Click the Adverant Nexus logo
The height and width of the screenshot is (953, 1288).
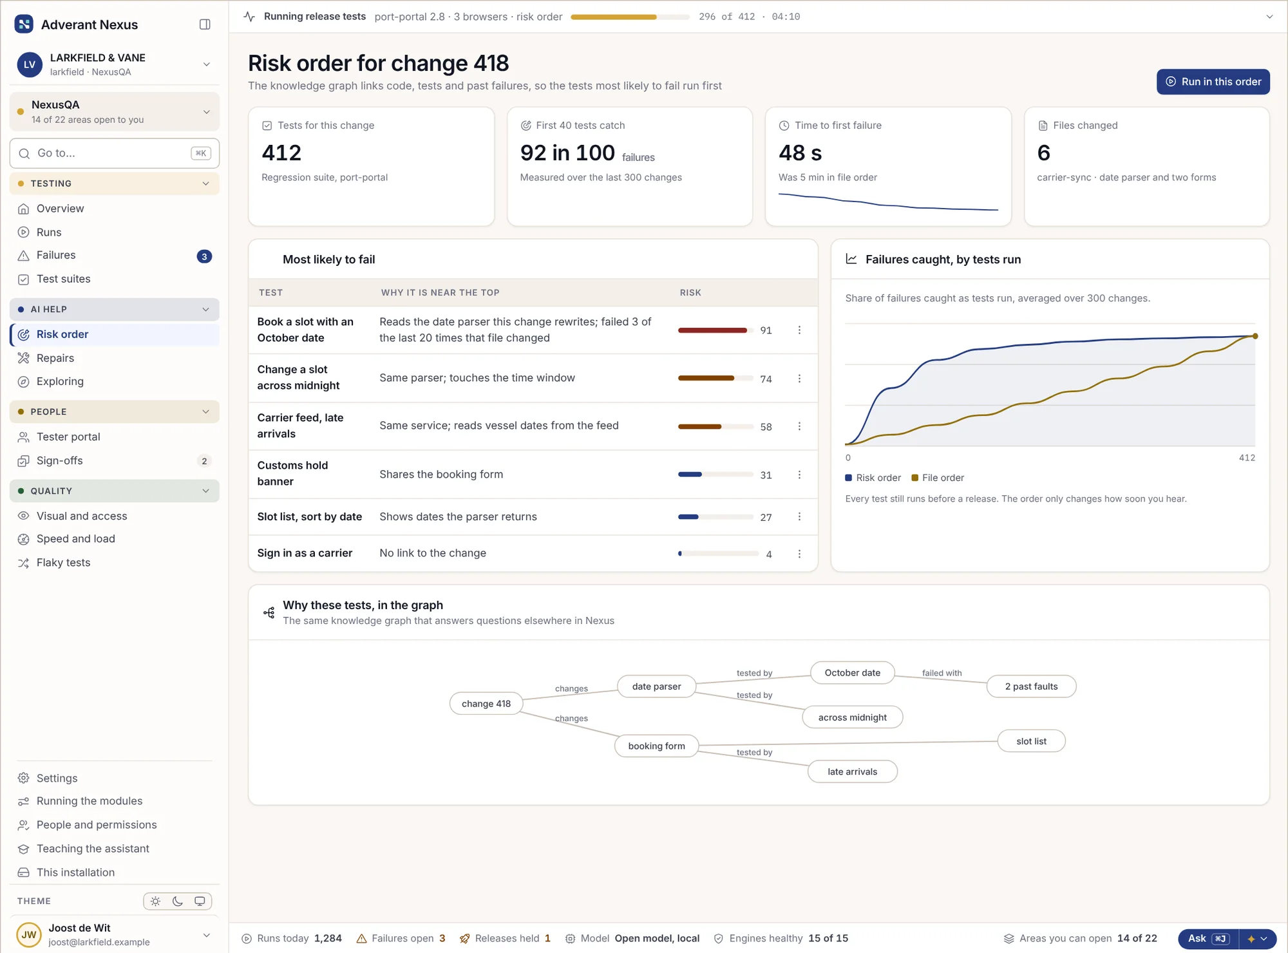[24, 24]
